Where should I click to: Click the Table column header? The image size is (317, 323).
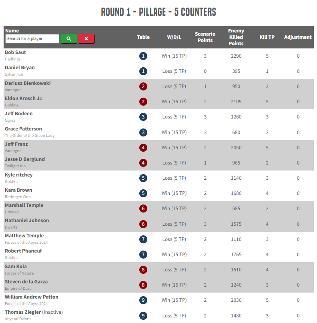tap(143, 37)
